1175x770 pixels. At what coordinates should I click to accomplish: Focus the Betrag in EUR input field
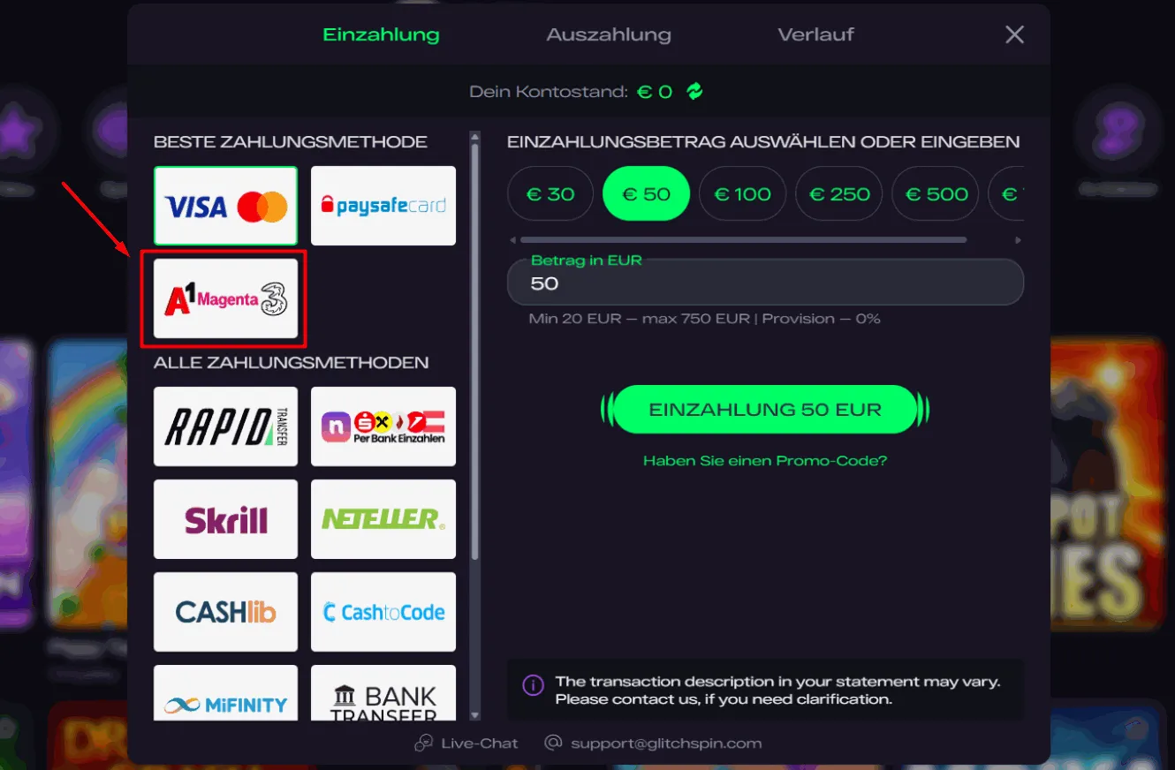pos(765,283)
